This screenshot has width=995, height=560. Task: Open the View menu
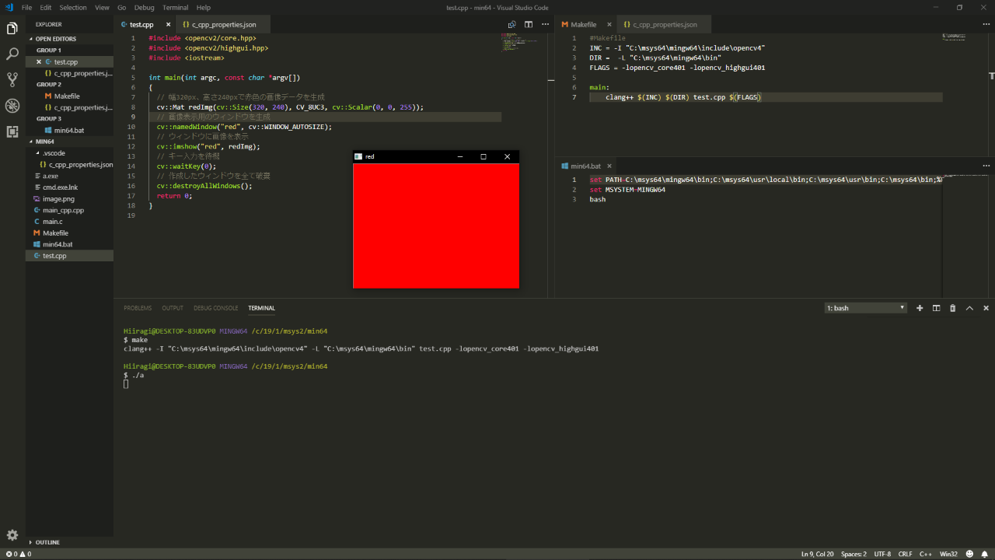tap(102, 7)
